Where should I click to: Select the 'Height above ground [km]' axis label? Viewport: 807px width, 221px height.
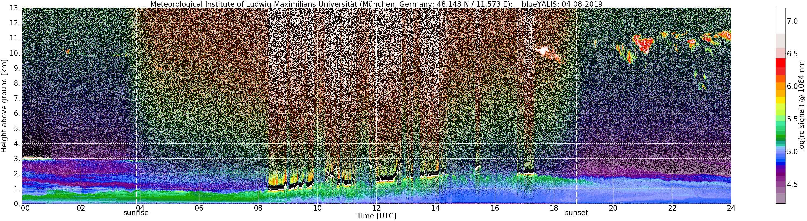[4, 106]
